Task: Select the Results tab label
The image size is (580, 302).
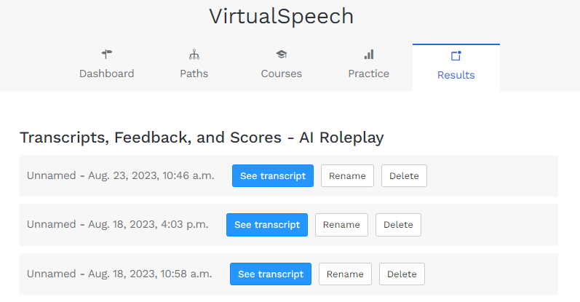Action: pos(456,75)
